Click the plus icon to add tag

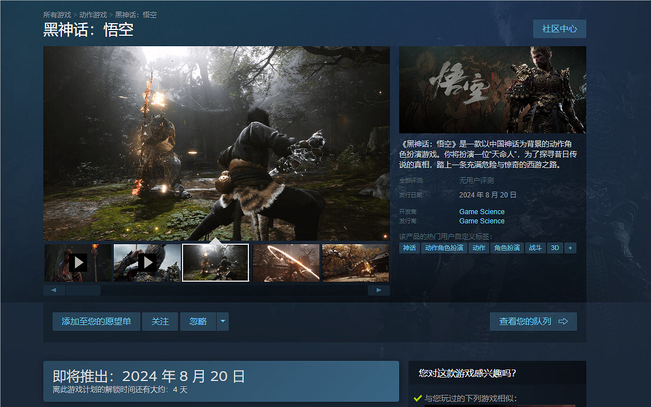570,248
